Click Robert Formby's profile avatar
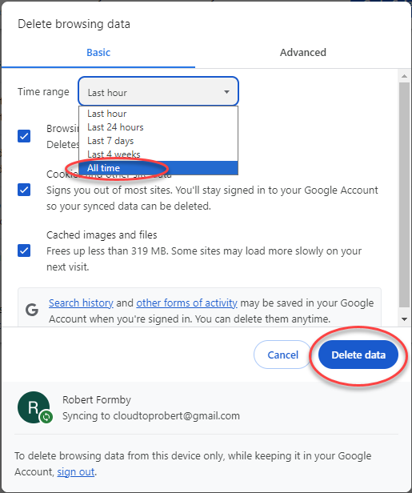The width and height of the screenshot is (412, 493). coord(34,407)
